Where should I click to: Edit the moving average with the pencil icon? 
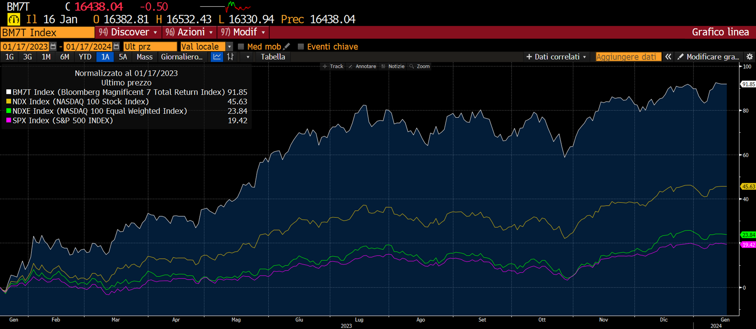[x=287, y=47]
